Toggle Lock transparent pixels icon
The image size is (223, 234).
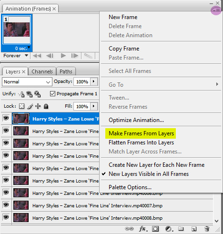click(21, 106)
